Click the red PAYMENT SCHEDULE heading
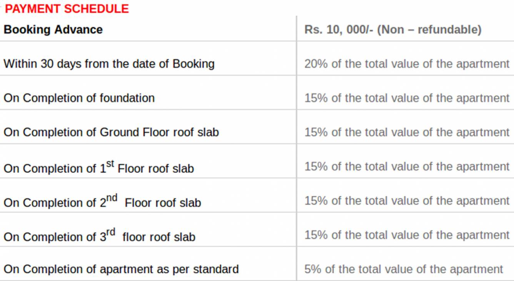514x281 pixels. click(67, 9)
